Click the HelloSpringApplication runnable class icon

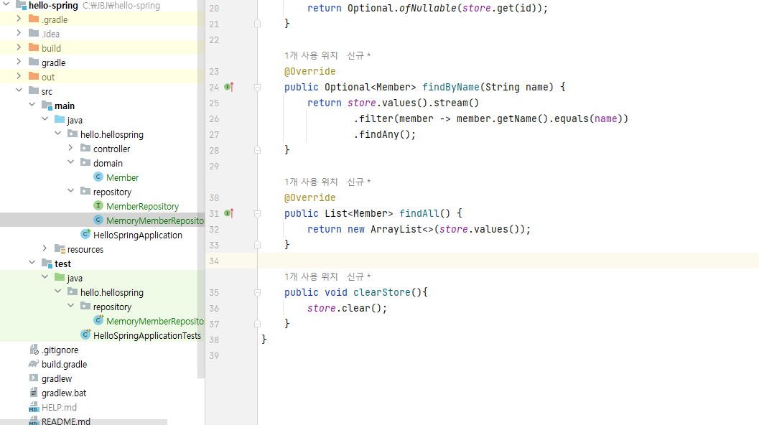coord(85,234)
